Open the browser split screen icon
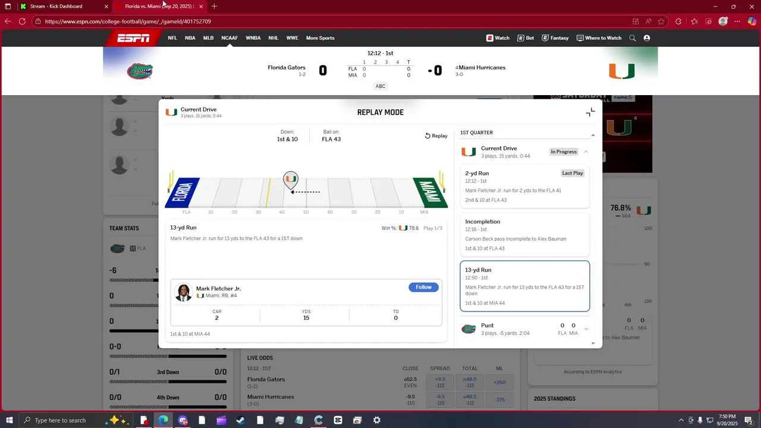This screenshot has width=761, height=428. tap(636, 21)
